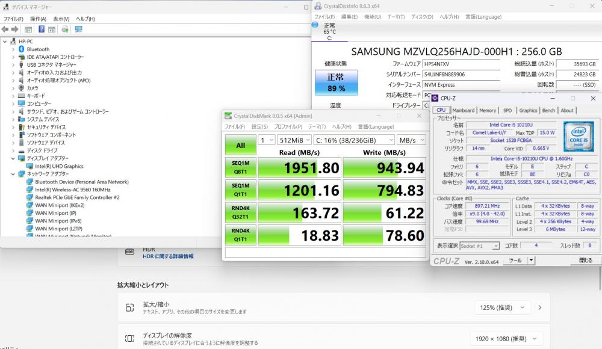Click the セキュリティ デバイス icon
This screenshot has height=349, width=602.
pos(22,127)
